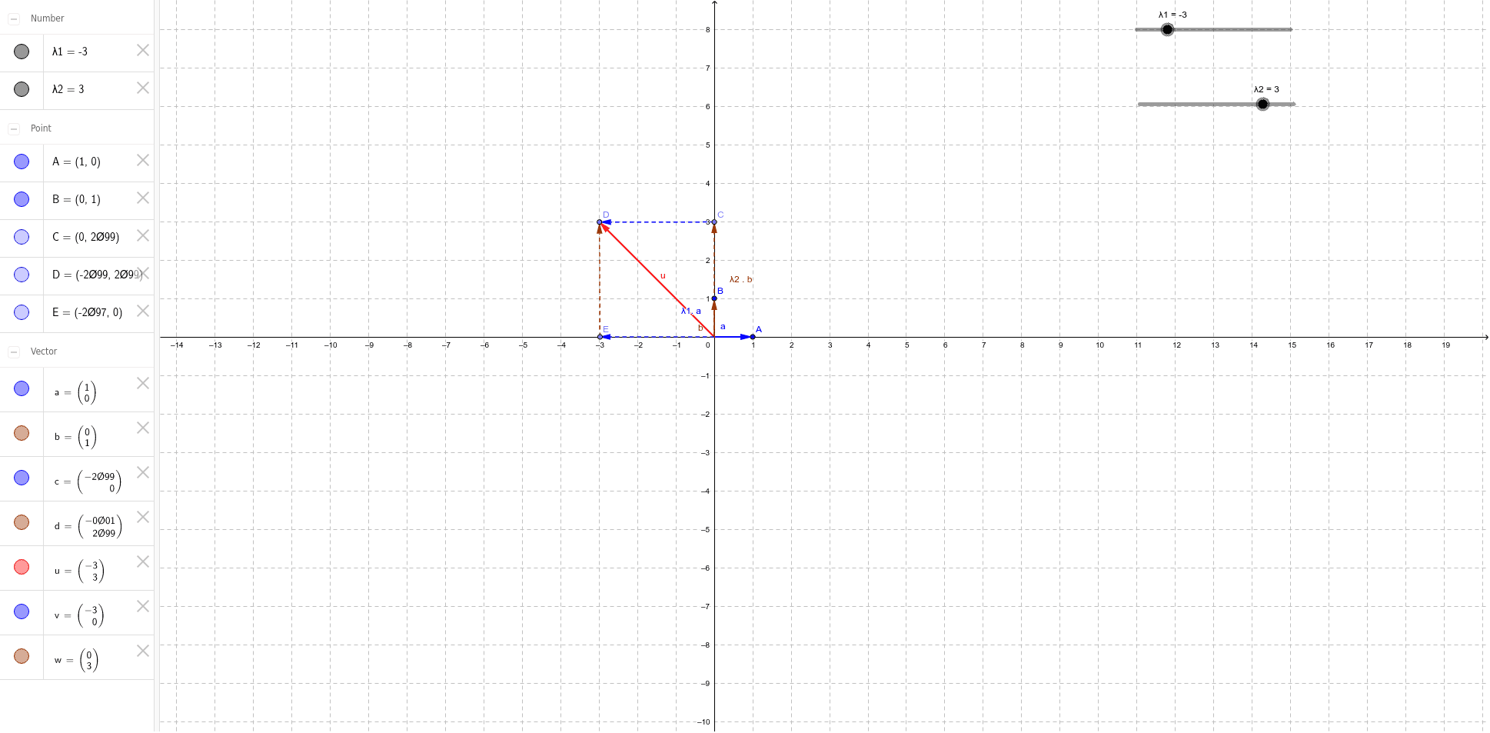
Task: Select the λ1 = -3 definition text
Action: pos(70,52)
